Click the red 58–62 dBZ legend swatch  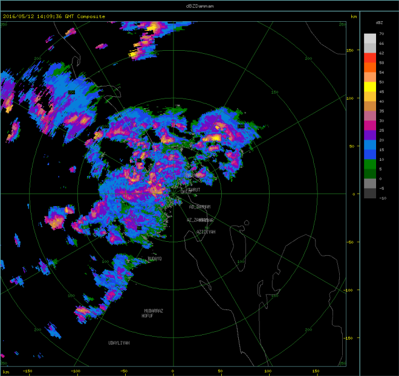[370, 58]
